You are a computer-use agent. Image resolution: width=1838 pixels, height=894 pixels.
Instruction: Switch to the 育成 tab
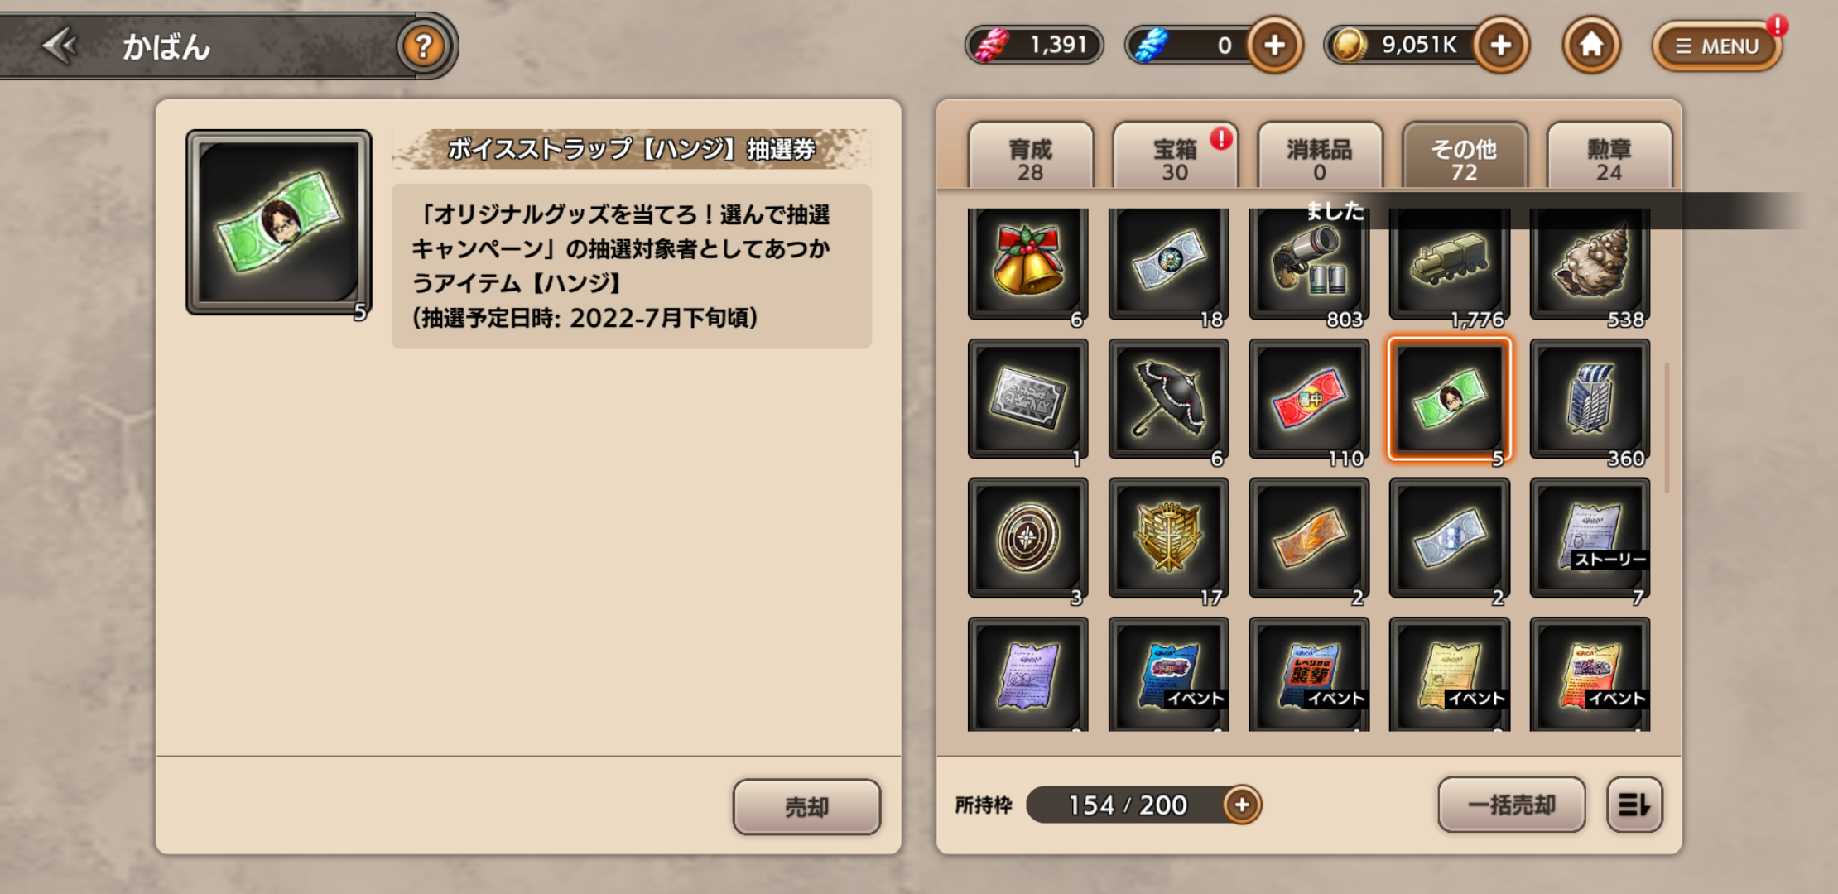click(1030, 158)
